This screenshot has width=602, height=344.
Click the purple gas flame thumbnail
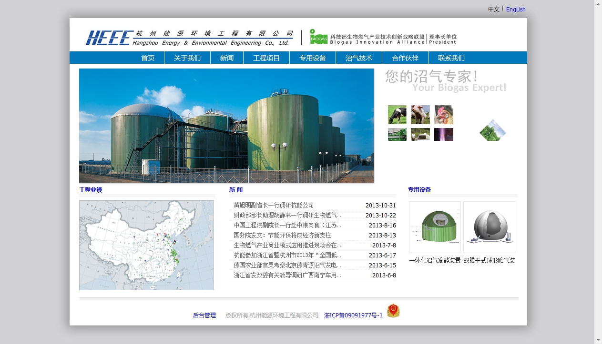pos(443,135)
